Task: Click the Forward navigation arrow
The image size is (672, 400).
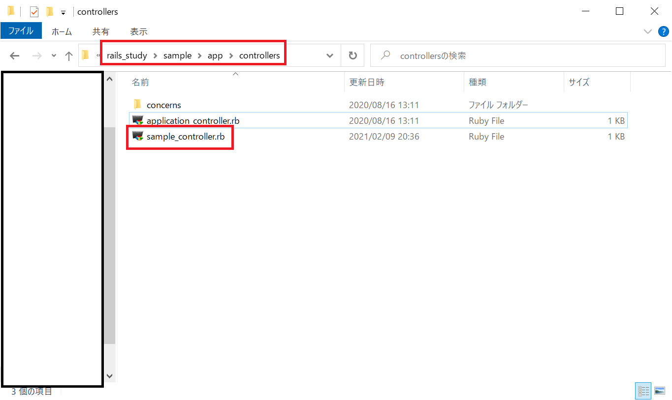Action: click(x=37, y=56)
